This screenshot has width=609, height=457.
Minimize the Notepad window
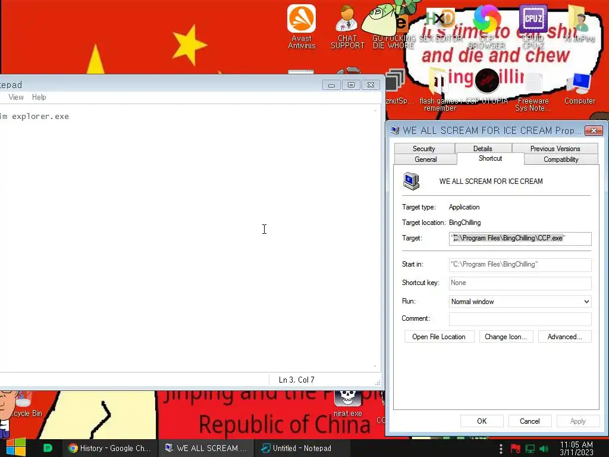pyautogui.click(x=331, y=85)
